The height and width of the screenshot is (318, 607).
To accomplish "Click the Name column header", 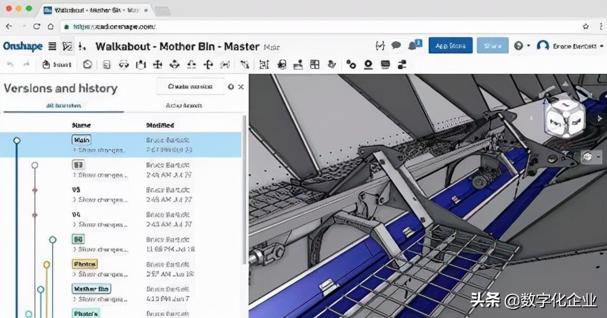I will [81, 125].
